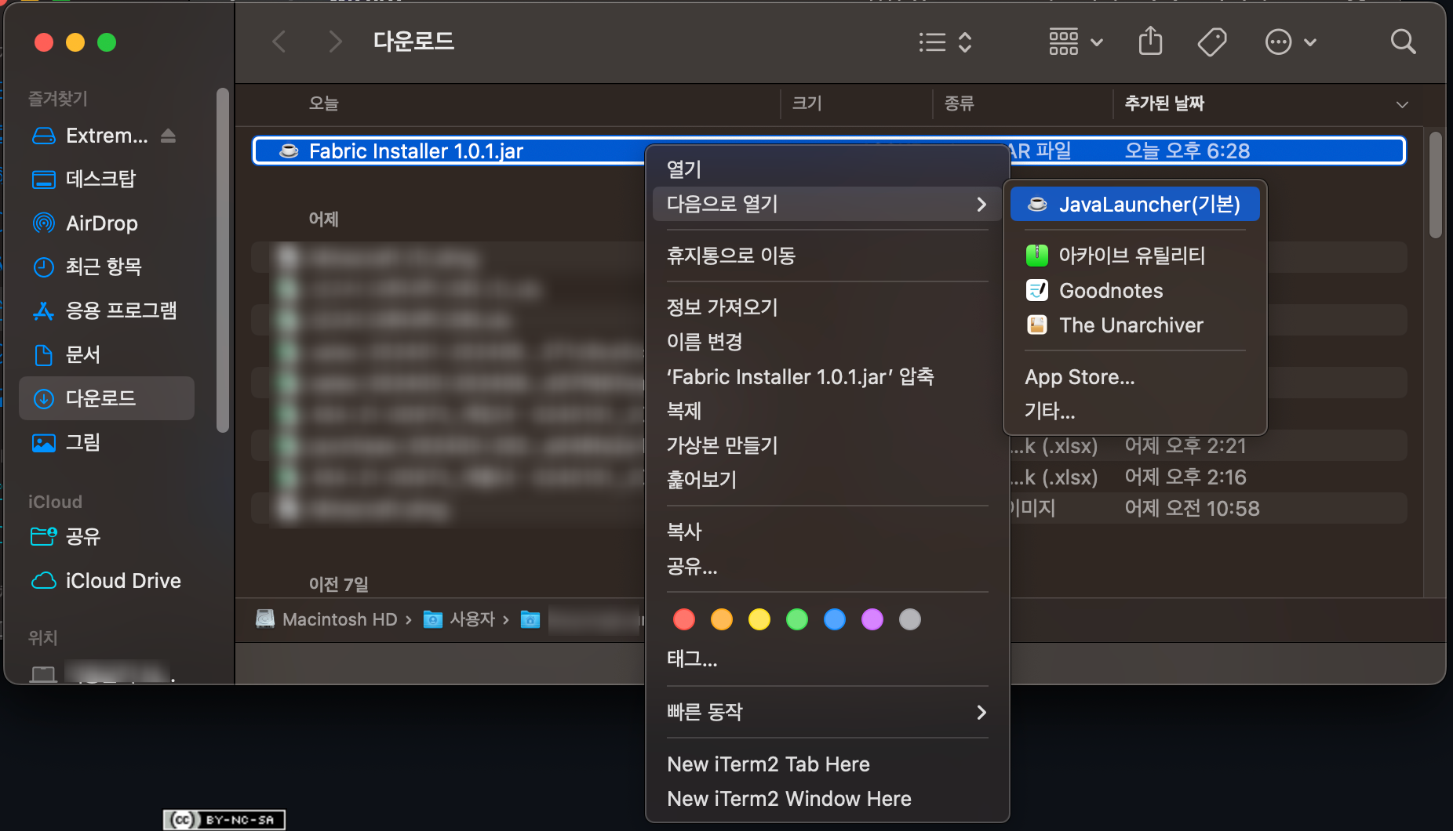Choose 복제 in the context menu
1453x831 pixels.
coord(828,411)
